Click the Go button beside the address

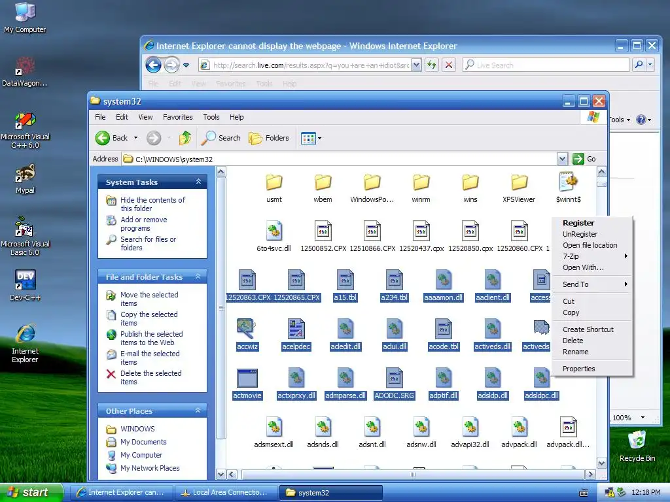(584, 159)
